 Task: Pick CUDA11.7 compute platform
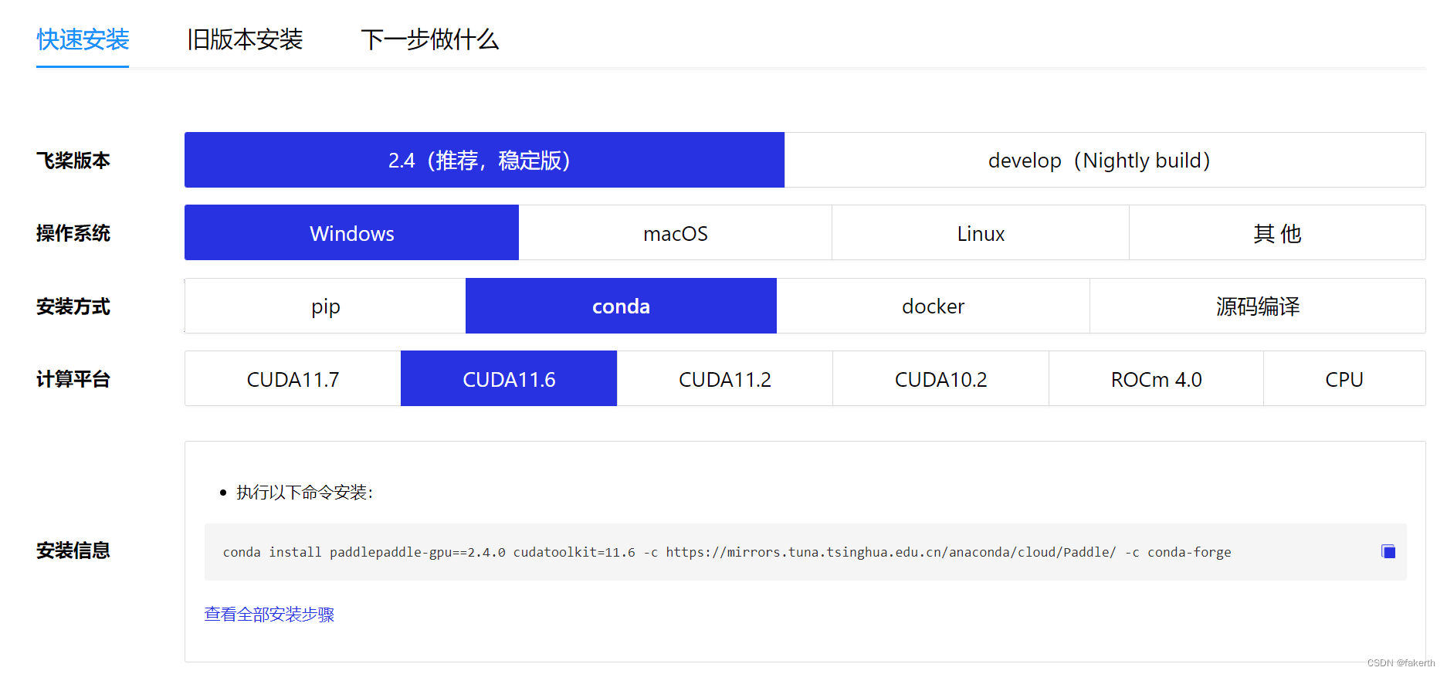[293, 378]
